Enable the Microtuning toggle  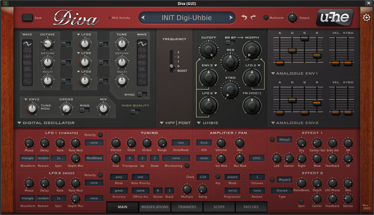click(x=187, y=166)
